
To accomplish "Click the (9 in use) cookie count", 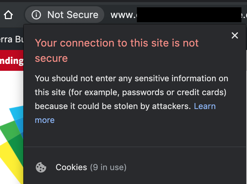I will click(x=108, y=167).
